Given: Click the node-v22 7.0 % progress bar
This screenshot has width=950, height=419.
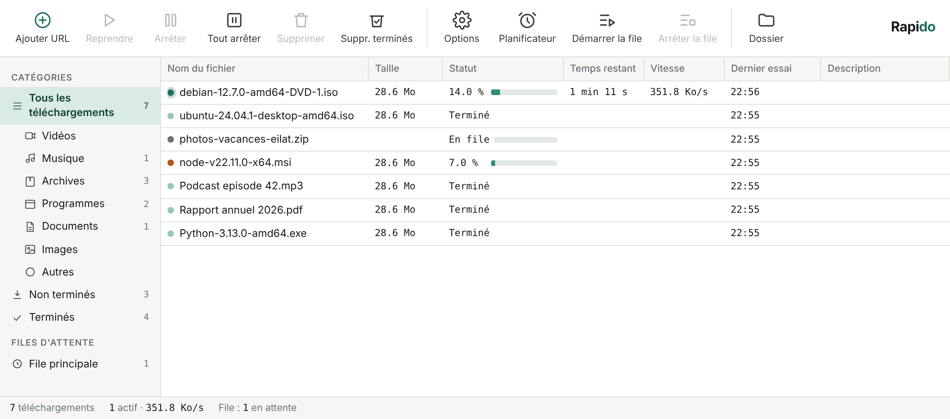Looking at the screenshot, I should pyautogui.click(x=524, y=163).
